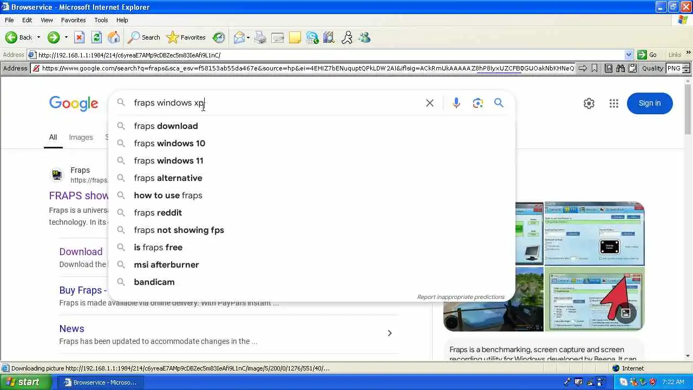Click the Browservice bookmark ribbon icon
This screenshot has width=693, height=390.
594,68
